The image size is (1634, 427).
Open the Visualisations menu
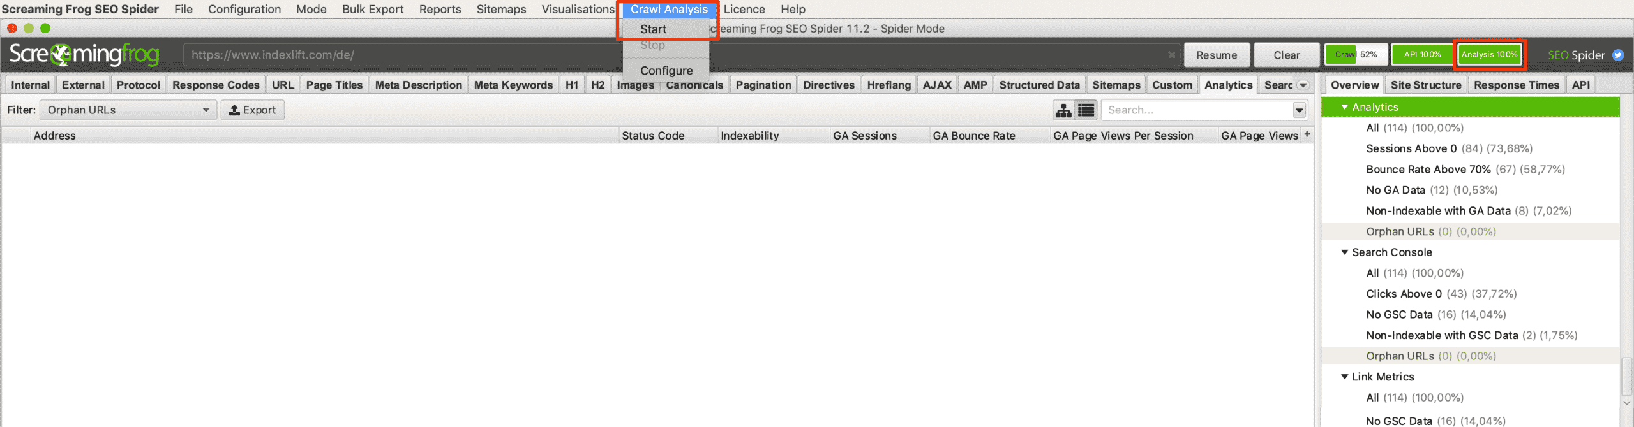click(x=578, y=10)
